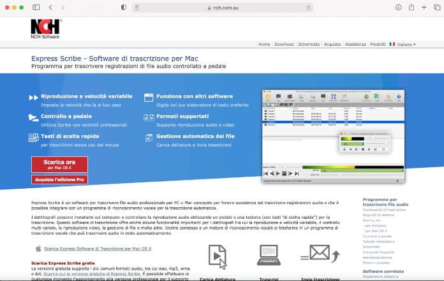Open the Express Scribe app screenshot
This screenshot has width=444, height=281.
333,137
